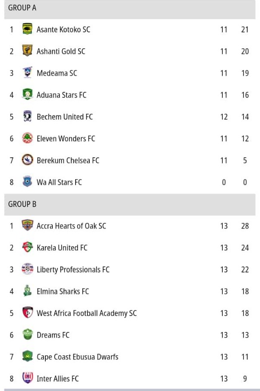Click the Berekum Chelsea FC crest

pyautogui.click(x=28, y=160)
